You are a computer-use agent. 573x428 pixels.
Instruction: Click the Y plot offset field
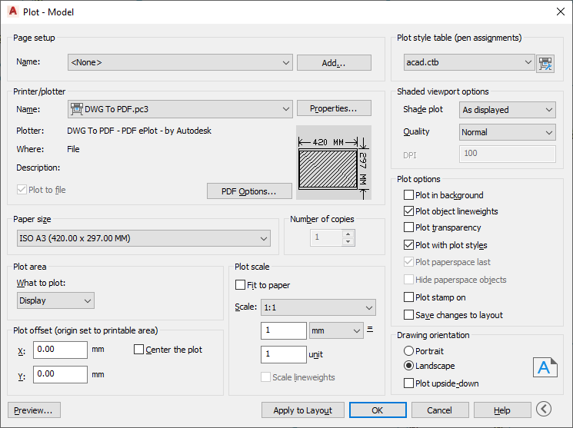click(60, 374)
